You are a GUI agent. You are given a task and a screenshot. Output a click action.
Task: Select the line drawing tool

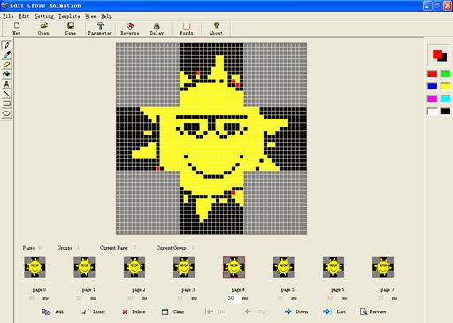[x=6, y=94]
